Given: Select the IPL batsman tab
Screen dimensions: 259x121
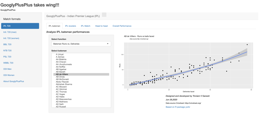Looking at the screenshot, I should coord(54,26).
